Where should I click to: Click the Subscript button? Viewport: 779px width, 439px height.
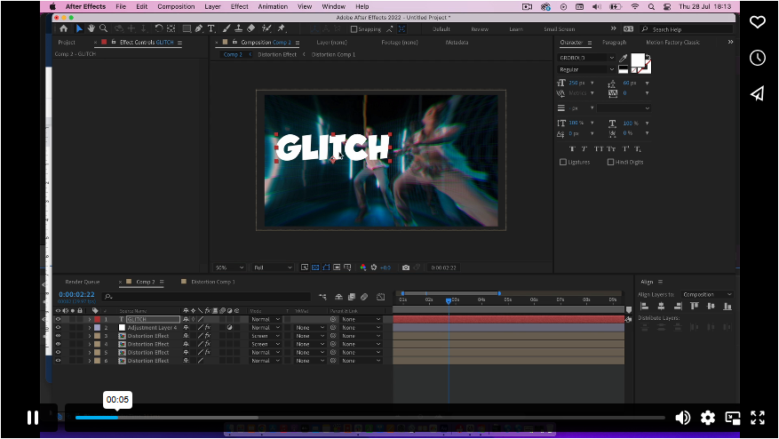(x=638, y=148)
